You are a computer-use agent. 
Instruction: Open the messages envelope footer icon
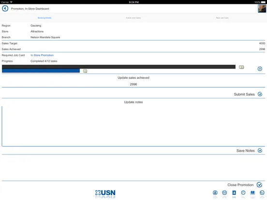224,193
